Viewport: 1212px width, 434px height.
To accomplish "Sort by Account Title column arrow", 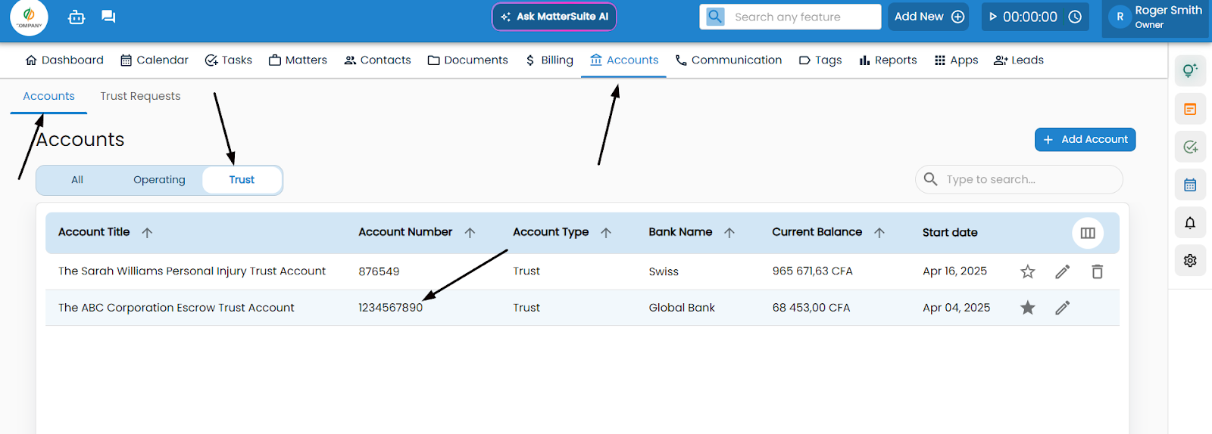I will click(x=147, y=233).
